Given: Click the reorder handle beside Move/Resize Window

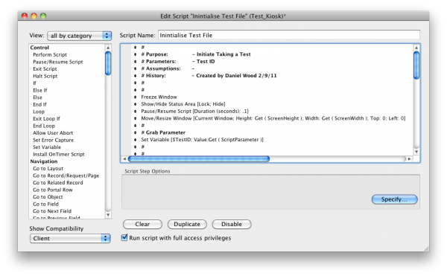Looking at the screenshot, I should click(135, 118).
